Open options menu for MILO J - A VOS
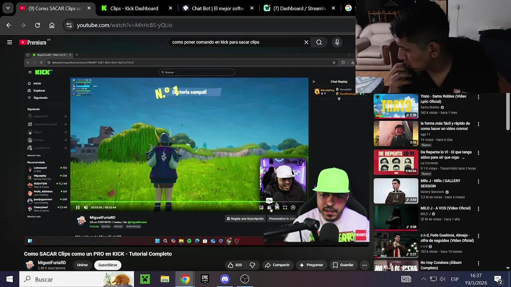The image size is (511, 287). click(478, 208)
